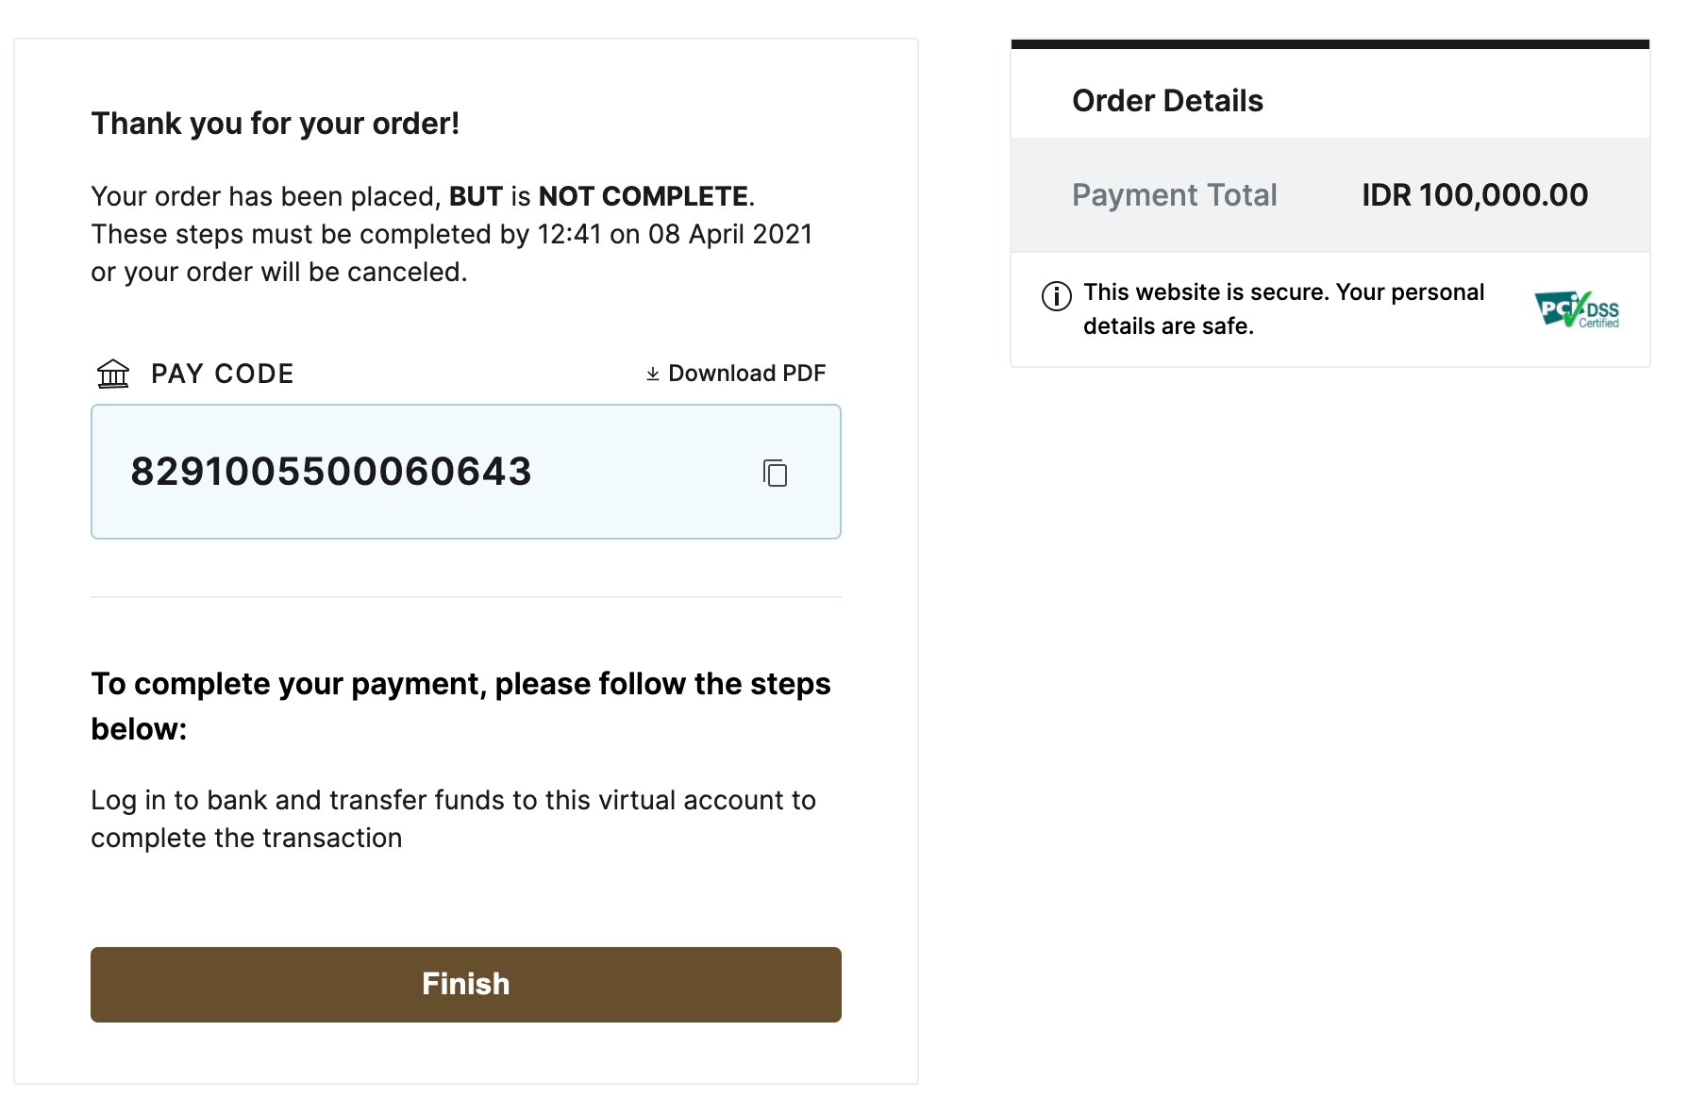
Task: Click the 'Thank you for your order!' heading
Action: pos(276,124)
